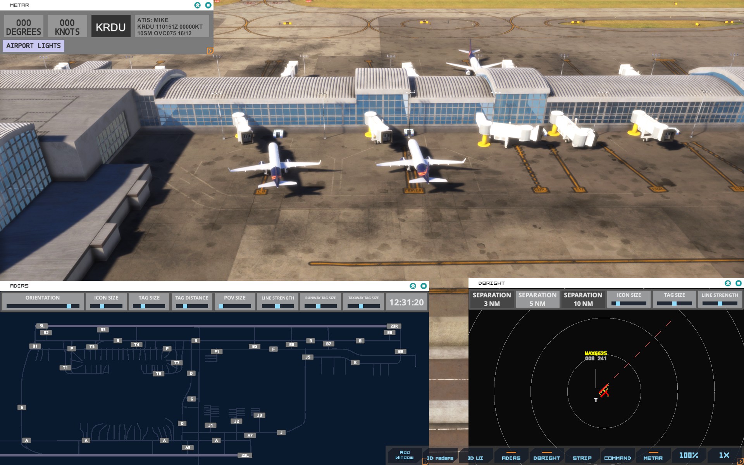Screen dimensions: 744x465
Task: Toggle the Separation 3 NM ring
Action: coord(491,299)
